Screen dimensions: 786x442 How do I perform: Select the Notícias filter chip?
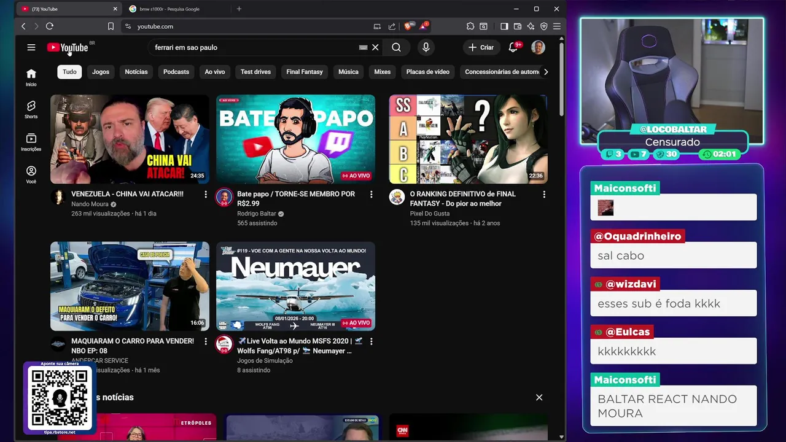click(x=136, y=72)
